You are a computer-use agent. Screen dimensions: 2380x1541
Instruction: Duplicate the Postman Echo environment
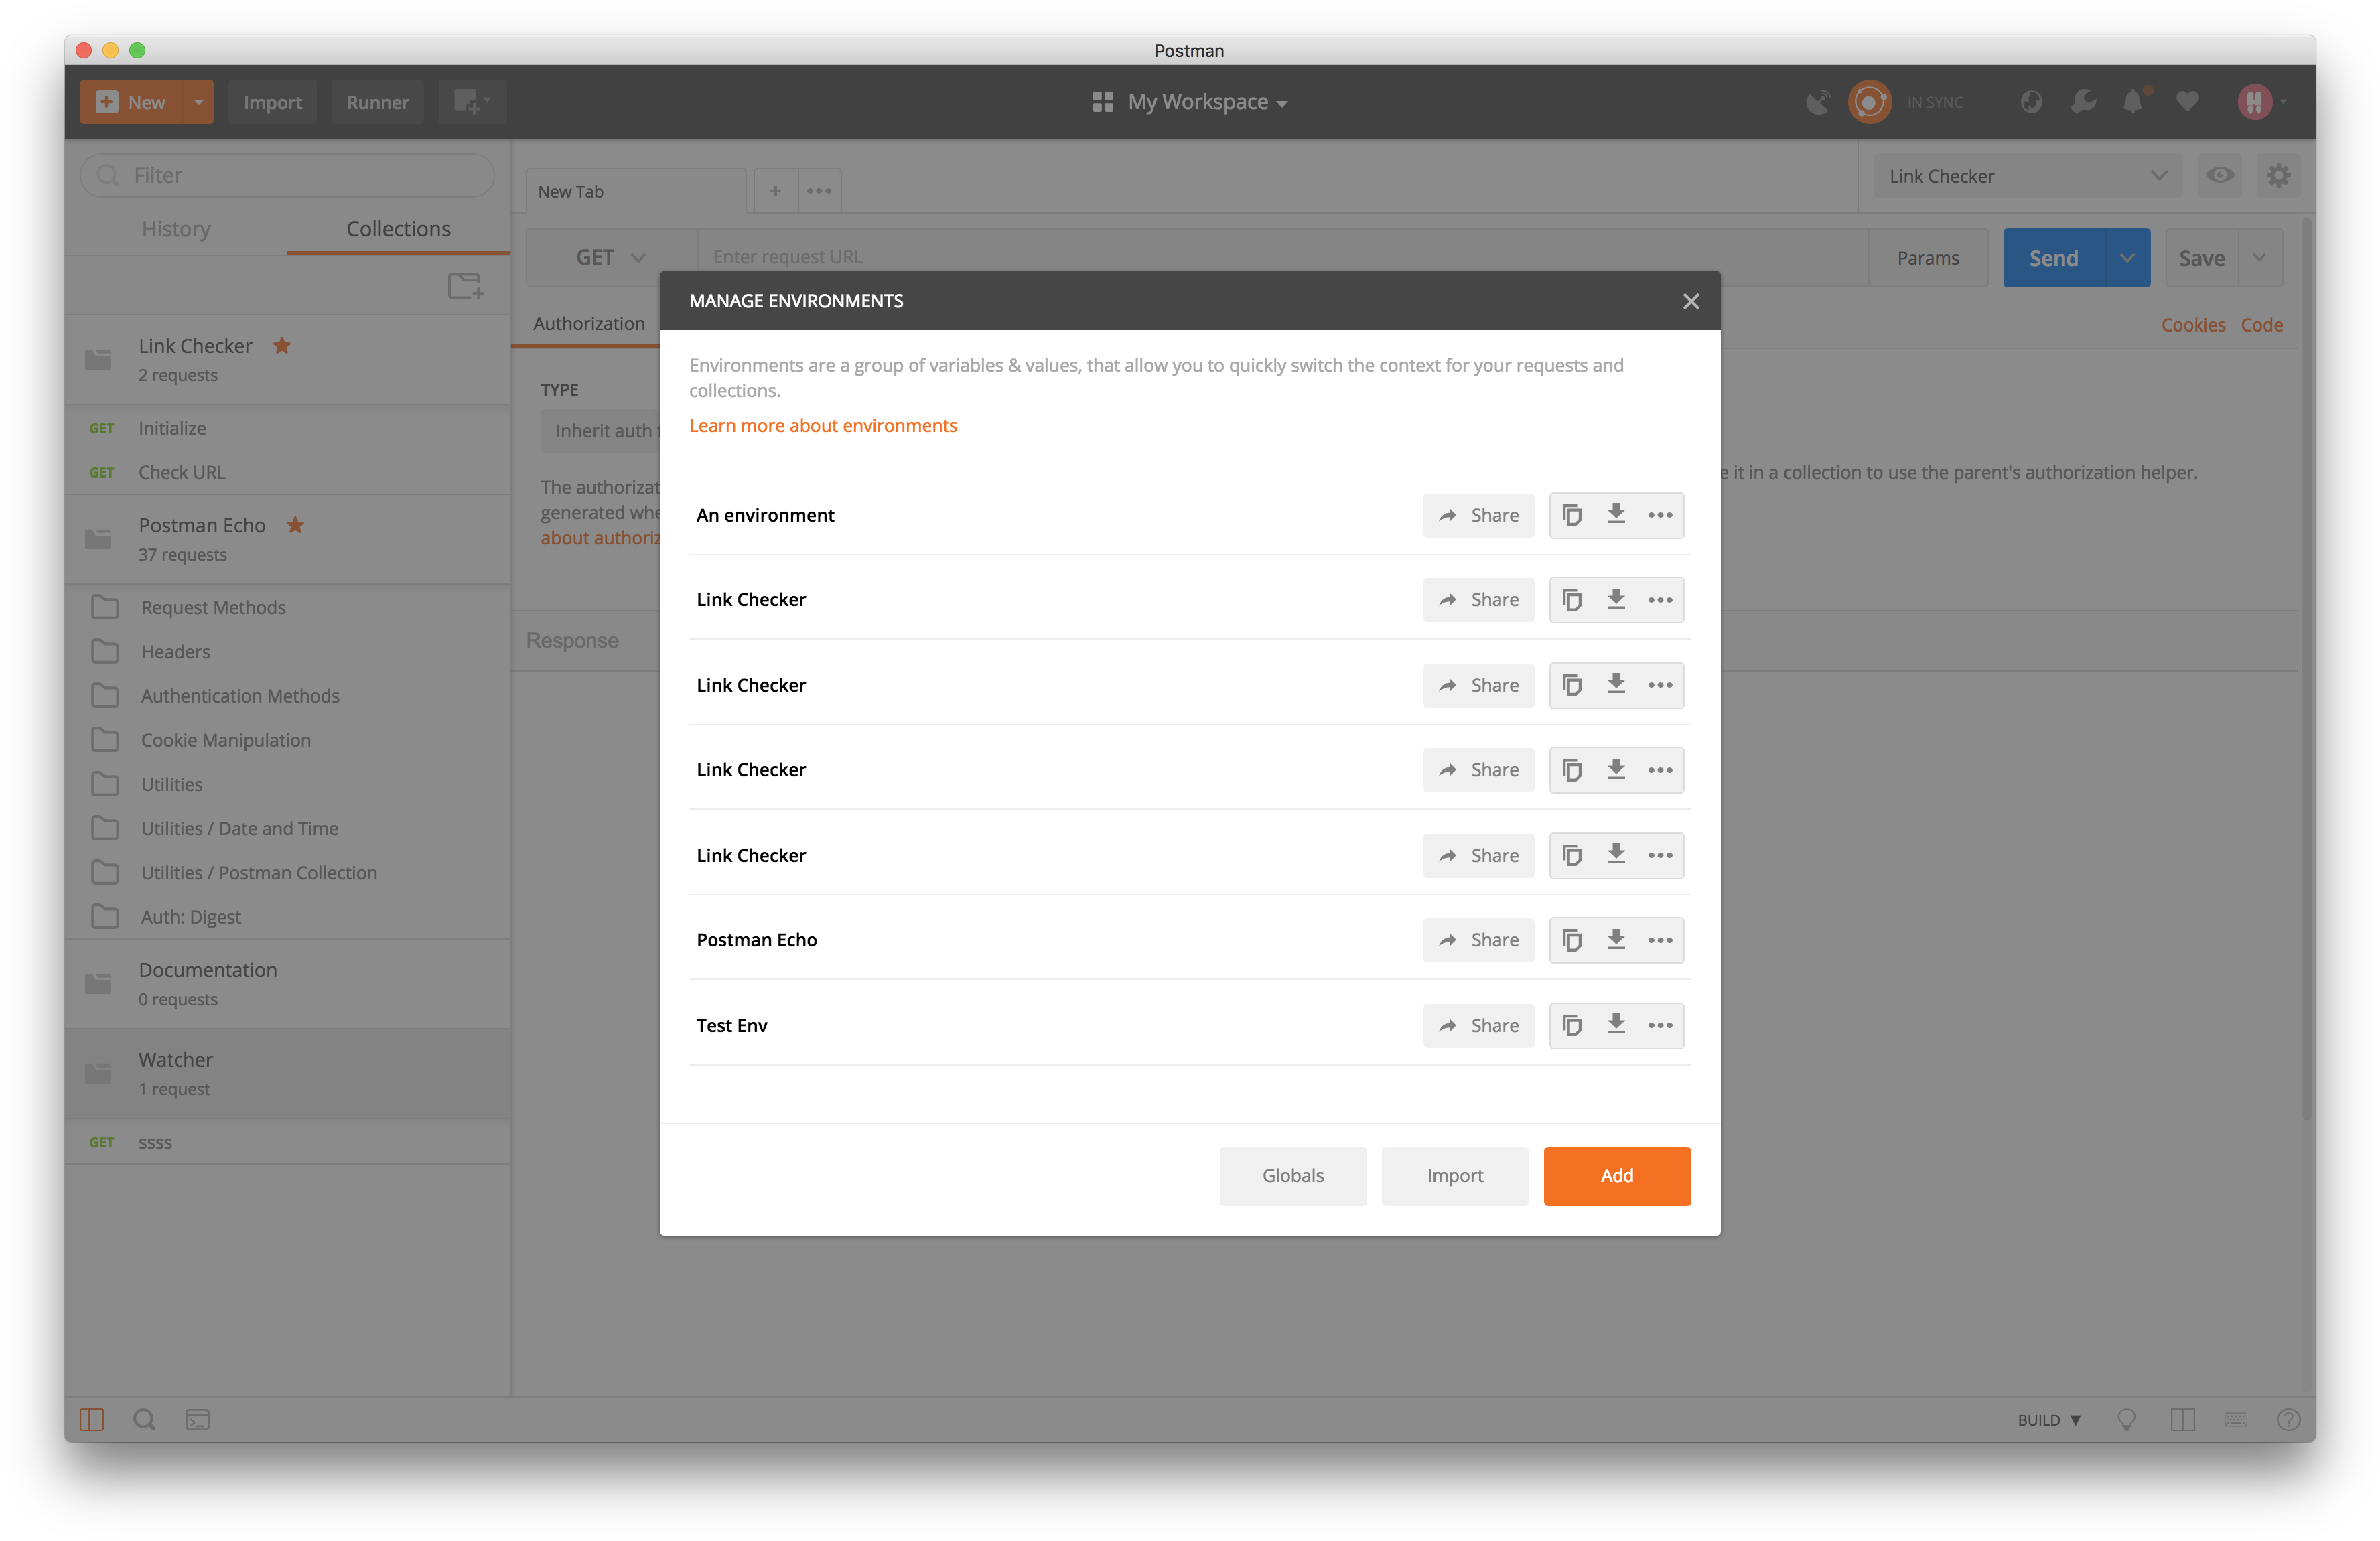click(x=1571, y=940)
